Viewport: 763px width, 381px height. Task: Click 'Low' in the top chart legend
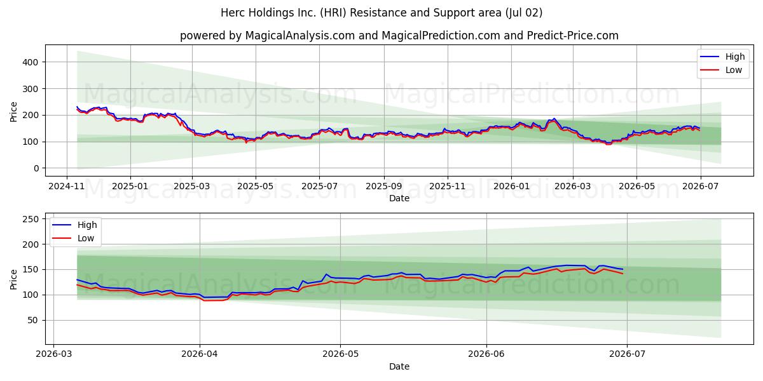[x=734, y=70]
